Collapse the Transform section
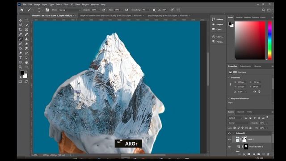286x161 pixels. (x=229, y=77)
